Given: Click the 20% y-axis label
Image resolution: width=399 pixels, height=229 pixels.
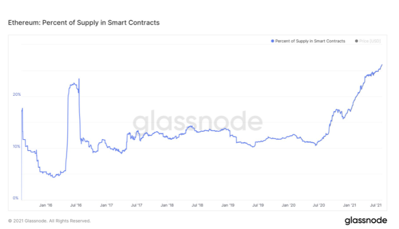Looking at the screenshot, I should pos(16,94).
